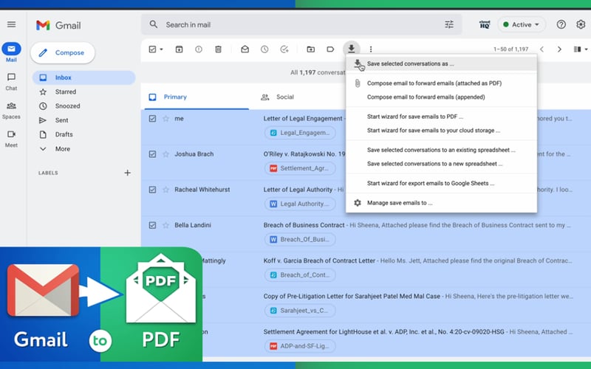
Task: Click the Move to folder icon
Action: click(x=310, y=49)
